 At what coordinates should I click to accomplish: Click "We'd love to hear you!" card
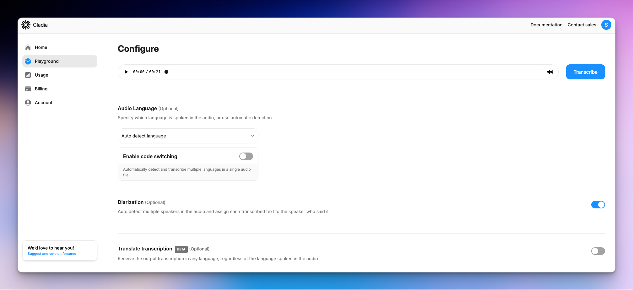click(x=60, y=250)
